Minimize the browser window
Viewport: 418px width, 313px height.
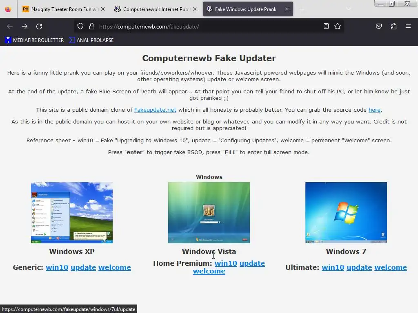click(x=381, y=4)
